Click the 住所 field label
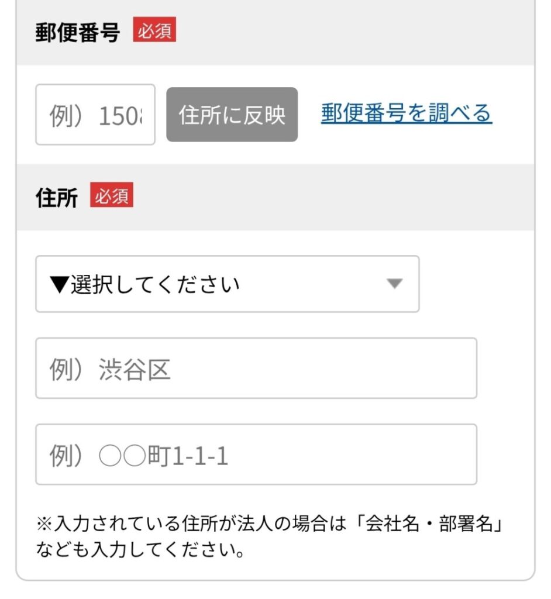 point(56,198)
